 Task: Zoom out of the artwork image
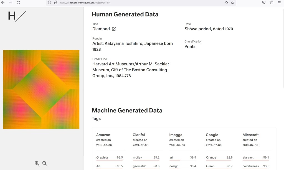[44, 163]
